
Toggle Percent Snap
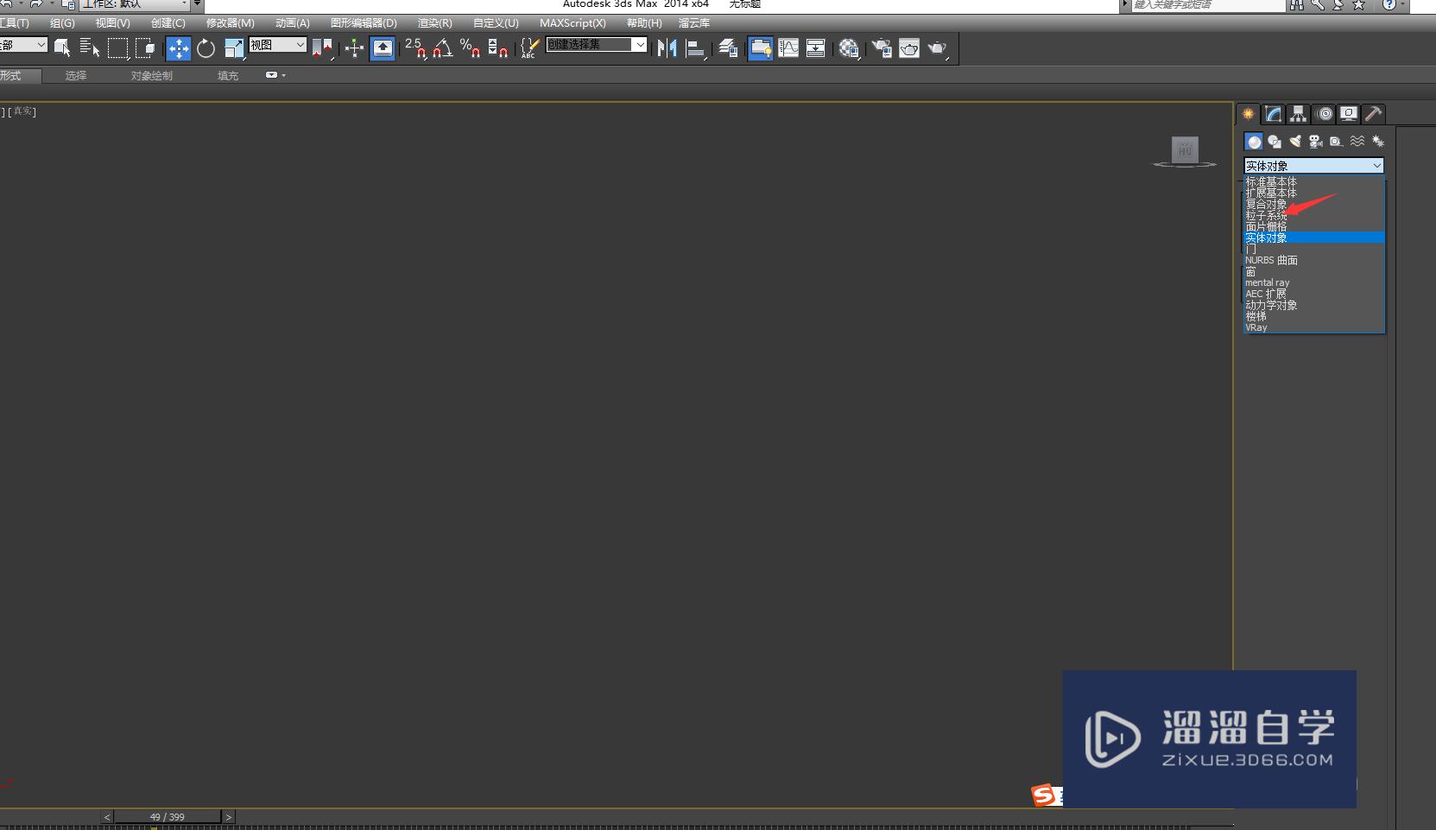click(x=471, y=48)
